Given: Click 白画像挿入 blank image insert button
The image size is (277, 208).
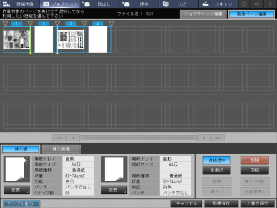Looking at the screenshot, I should pyautogui.click(x=255, y=191).
